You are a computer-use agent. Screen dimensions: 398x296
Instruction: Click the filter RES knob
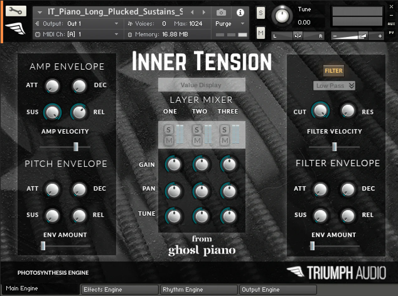click(348, 111)
